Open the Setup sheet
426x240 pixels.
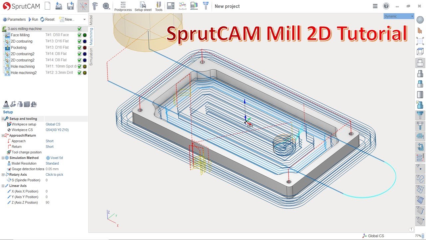click(143, 6)
